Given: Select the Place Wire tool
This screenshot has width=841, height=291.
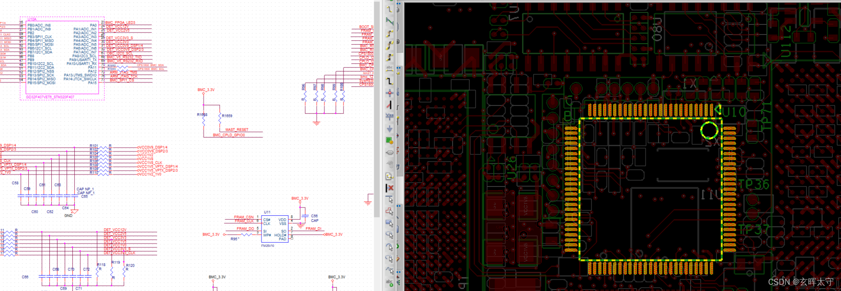Looking at the screenshot, I should click(x=389, y=9).
